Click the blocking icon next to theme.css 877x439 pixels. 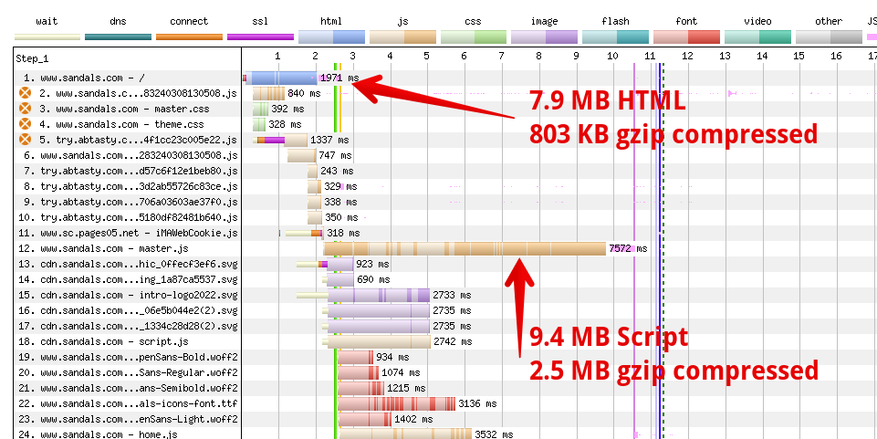click(25, 124)
